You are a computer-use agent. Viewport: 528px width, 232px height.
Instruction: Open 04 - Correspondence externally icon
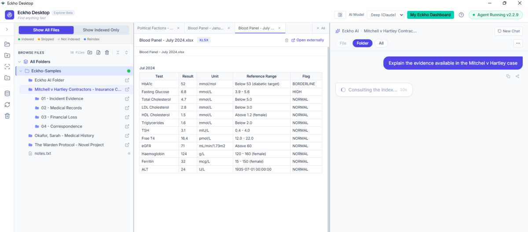127,126
